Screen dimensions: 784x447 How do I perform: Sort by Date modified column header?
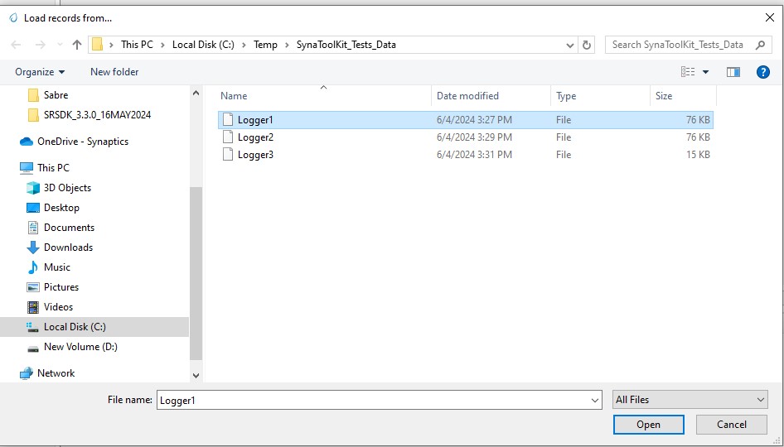point(468,96)
